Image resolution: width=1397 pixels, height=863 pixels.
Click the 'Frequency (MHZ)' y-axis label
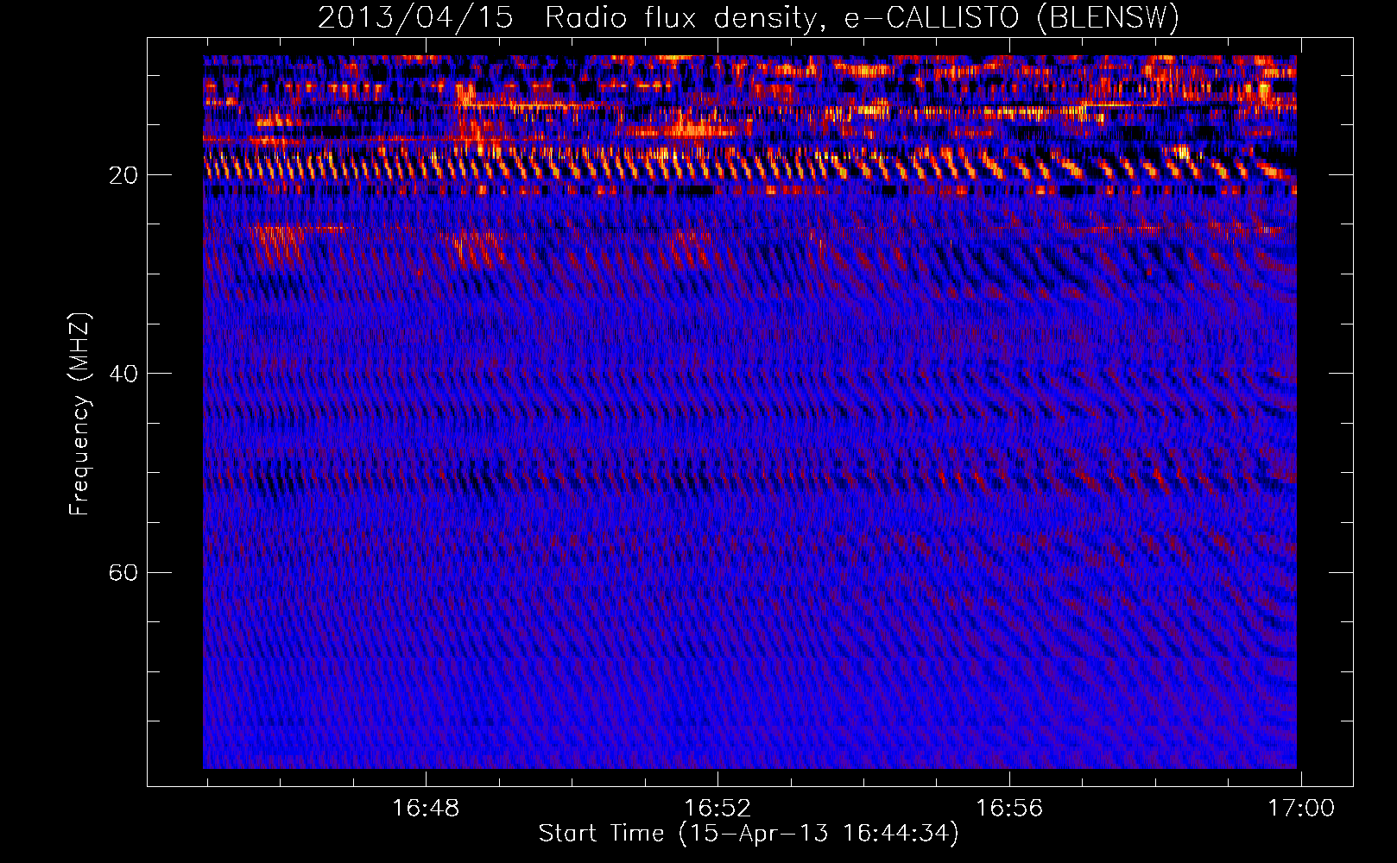pos(79,413)
